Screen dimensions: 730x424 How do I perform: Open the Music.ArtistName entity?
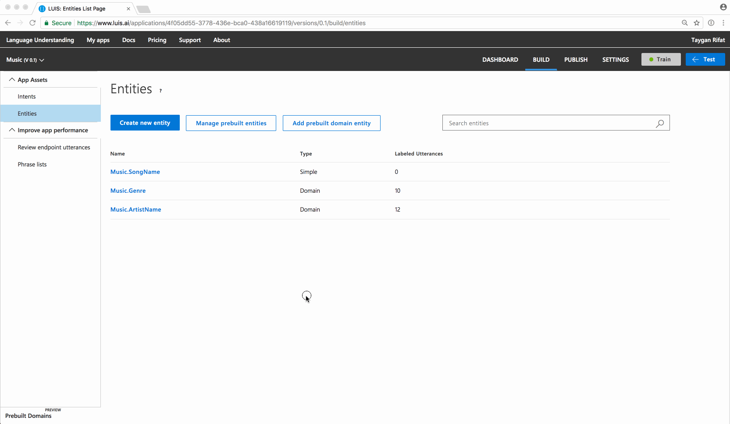136,209
